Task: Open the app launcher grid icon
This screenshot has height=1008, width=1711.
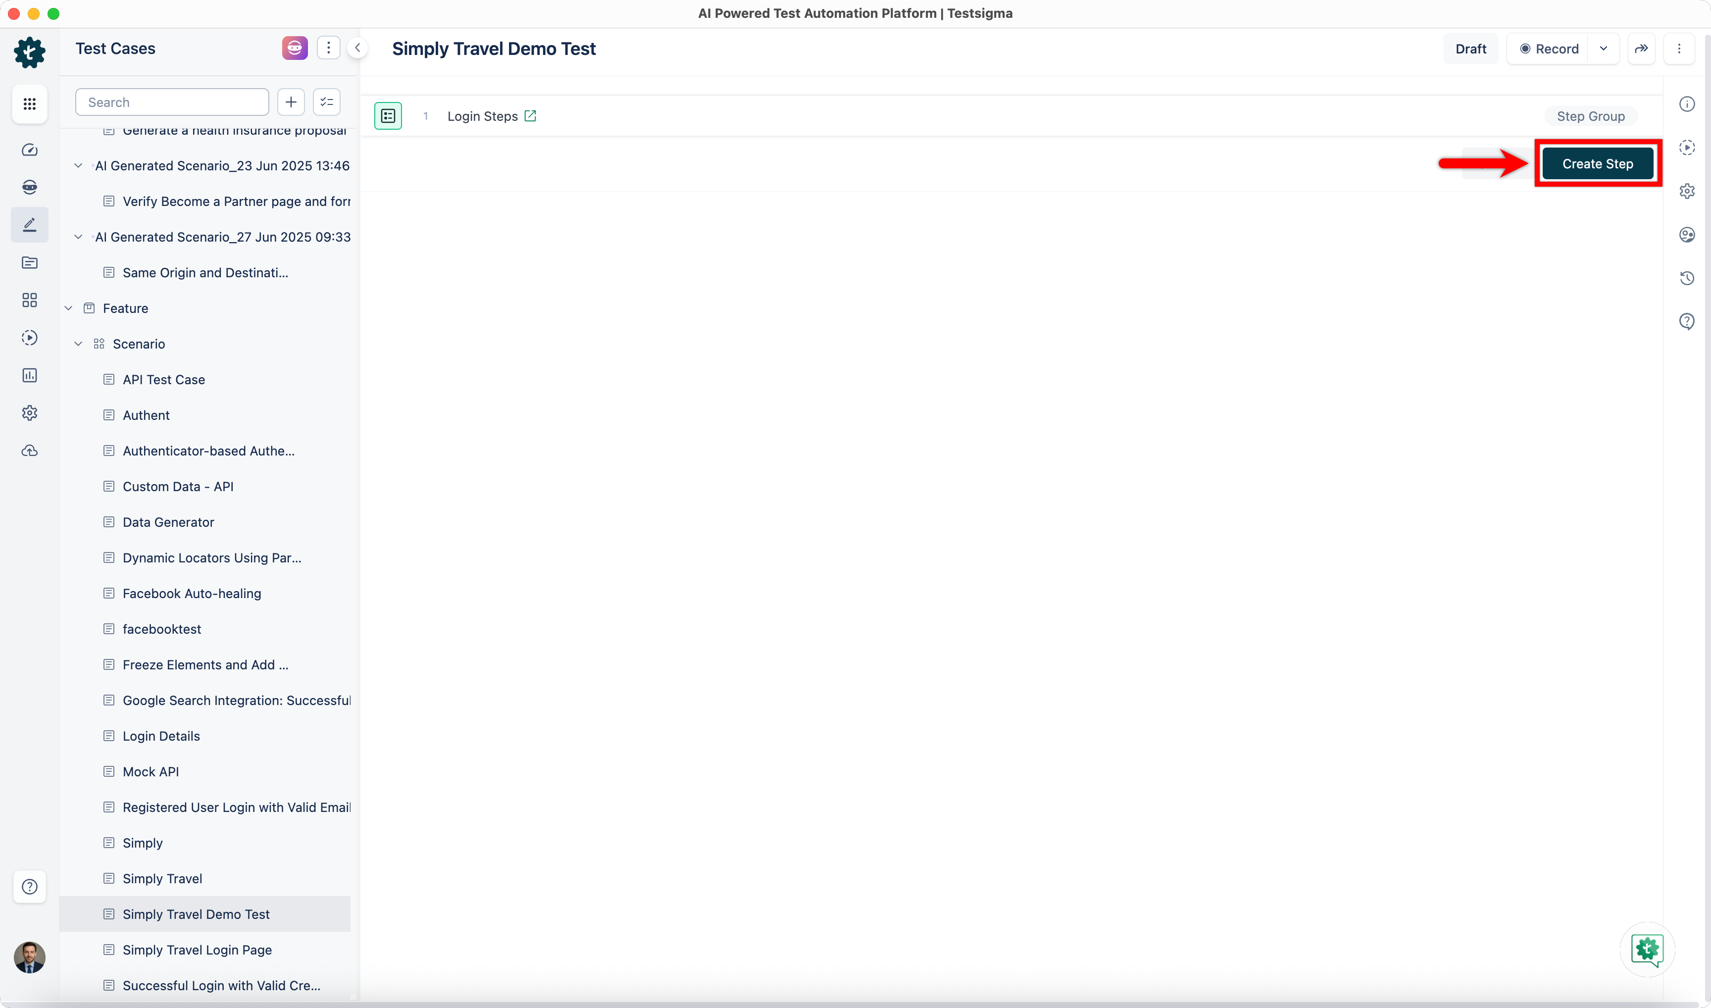Action: coord(29,104)
